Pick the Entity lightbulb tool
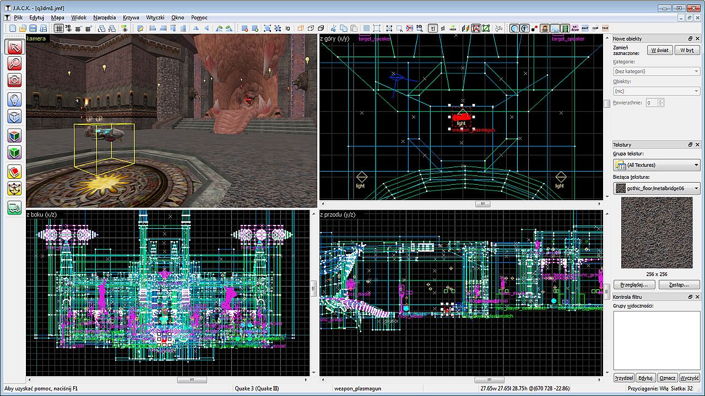Viewport: 705px width, 396px height. pyautogui.click(x=14, y=99)
